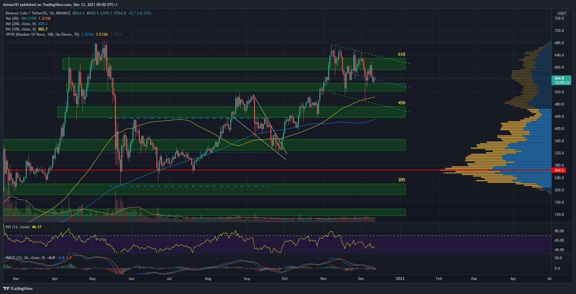Click the Sep label on the time axis
Image resolution: width=576 pixels, height=294 pixels.
tap(247, 279)
